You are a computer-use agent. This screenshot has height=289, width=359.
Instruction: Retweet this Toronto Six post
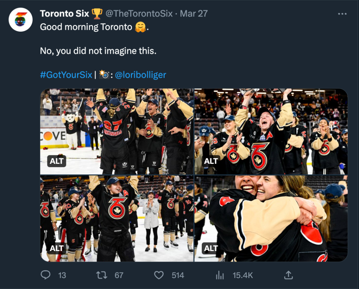pyautogui.click(x=102, y=275)
